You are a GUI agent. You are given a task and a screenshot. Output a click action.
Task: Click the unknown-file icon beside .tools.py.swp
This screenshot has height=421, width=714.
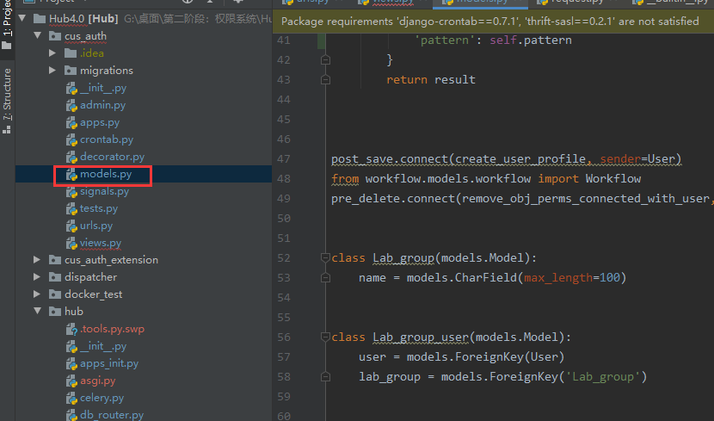click(71, 329)
